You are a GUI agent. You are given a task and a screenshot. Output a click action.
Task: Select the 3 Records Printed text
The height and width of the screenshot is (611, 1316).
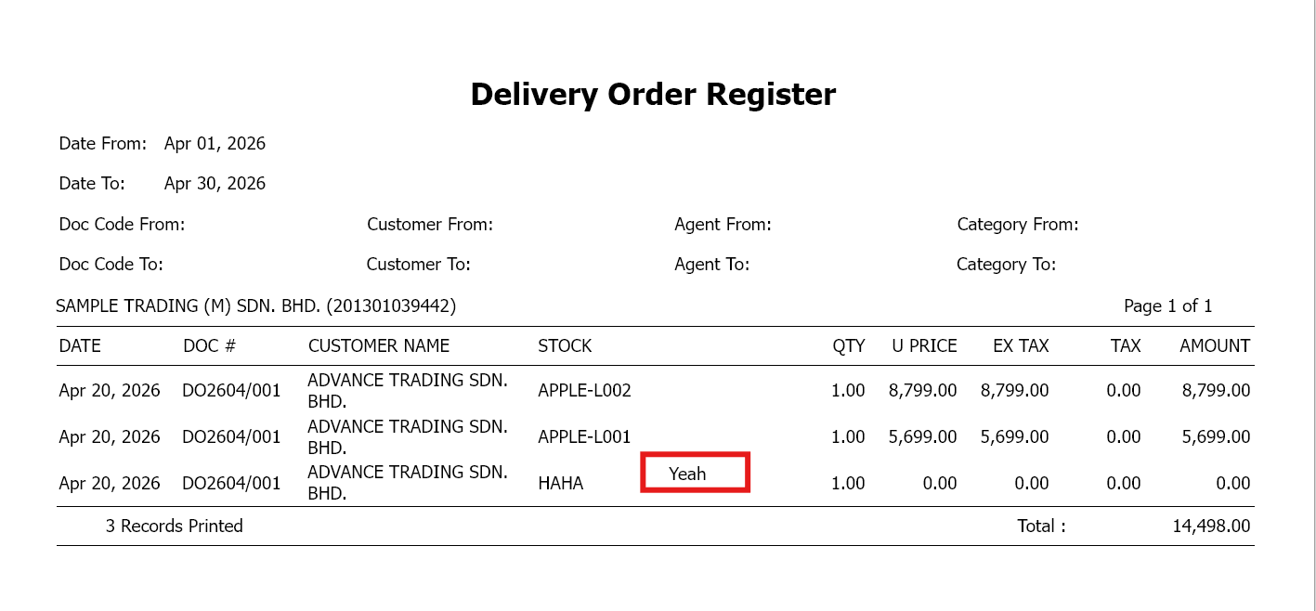click(174, 526)
